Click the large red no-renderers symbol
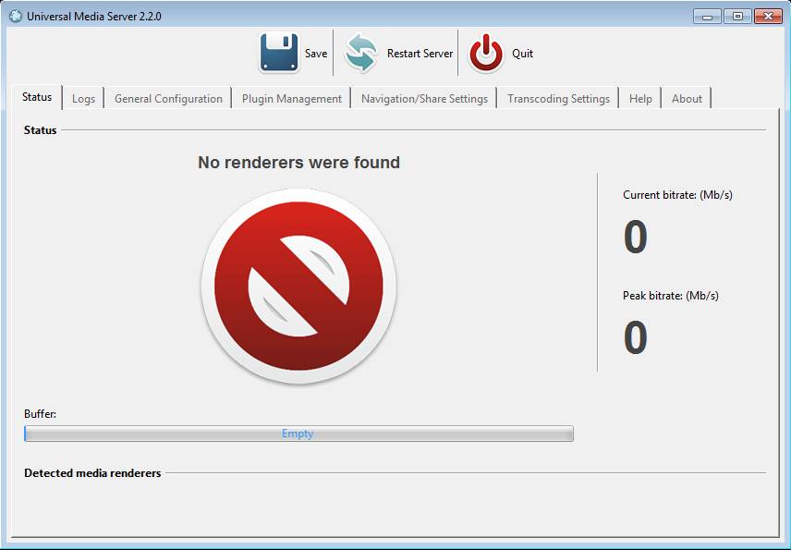The height and width of the screenshot is (550, 791). 298,286
